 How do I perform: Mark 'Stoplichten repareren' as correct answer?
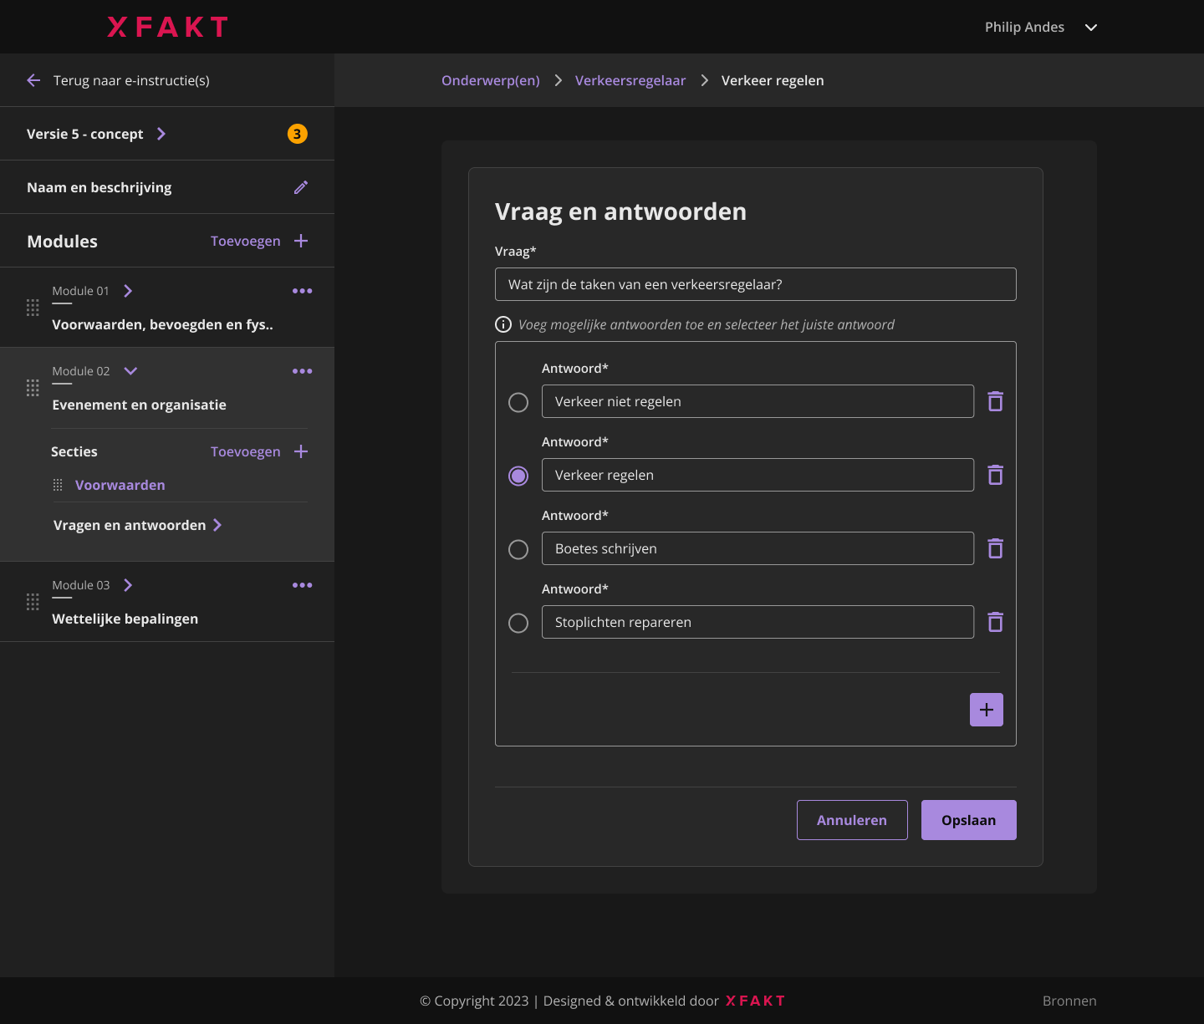pyautogui.click(x=518, y=623)
